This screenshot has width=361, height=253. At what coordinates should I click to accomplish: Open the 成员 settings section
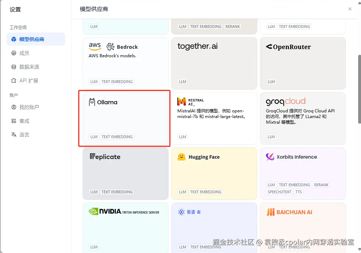click(x=36, y=53)
